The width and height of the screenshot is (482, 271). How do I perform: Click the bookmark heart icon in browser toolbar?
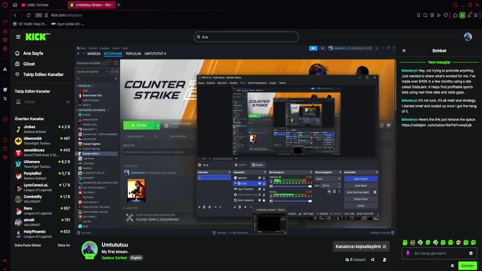(446, 15)
